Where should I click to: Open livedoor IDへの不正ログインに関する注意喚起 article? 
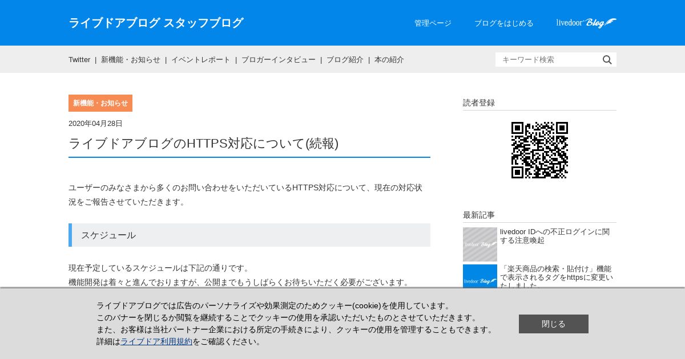click(555, 236)
